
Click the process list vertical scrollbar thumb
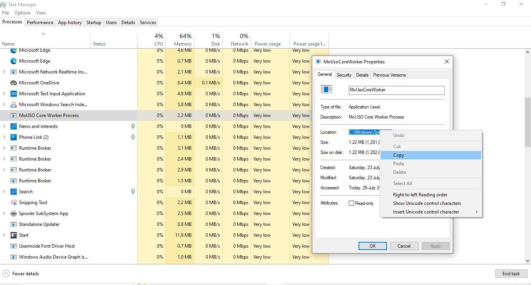(x=528, y=122)
